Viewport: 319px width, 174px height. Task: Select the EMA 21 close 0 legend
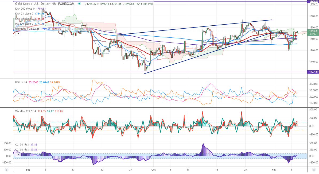(24, 14)
